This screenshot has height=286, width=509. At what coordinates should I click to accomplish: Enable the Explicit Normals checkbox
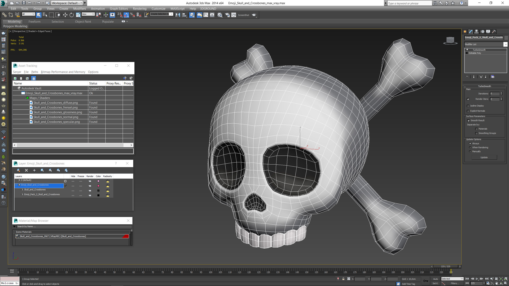click(468, 111)
